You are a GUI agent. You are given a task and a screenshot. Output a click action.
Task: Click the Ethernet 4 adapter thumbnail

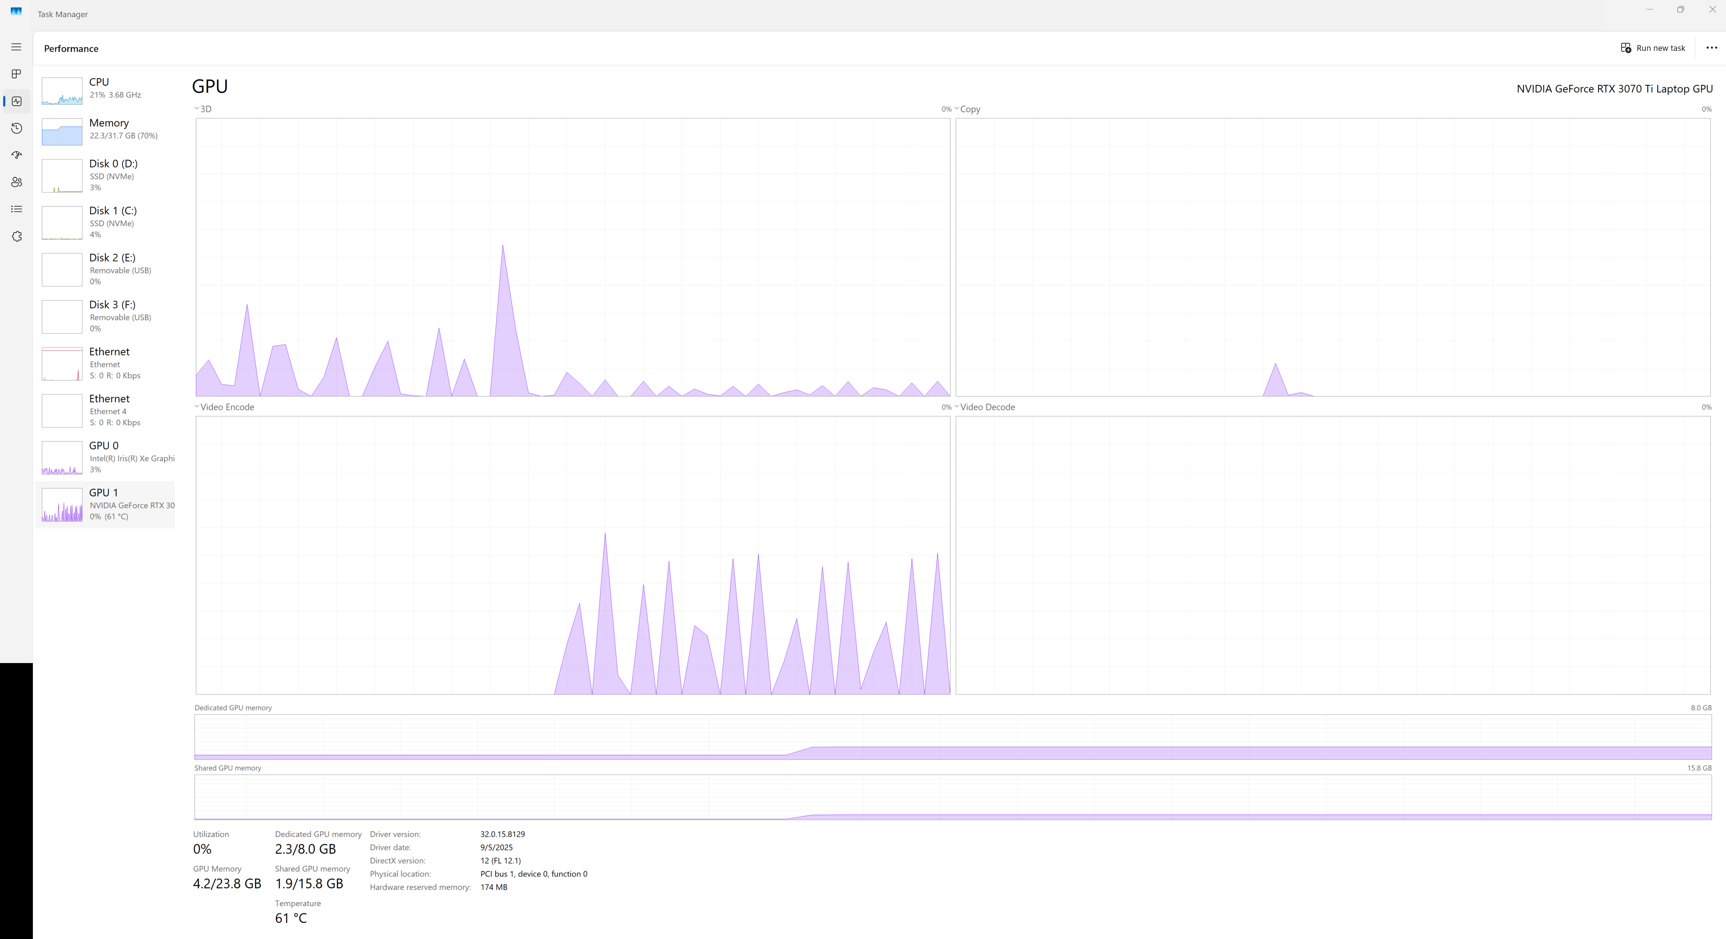tap(62, 411)
